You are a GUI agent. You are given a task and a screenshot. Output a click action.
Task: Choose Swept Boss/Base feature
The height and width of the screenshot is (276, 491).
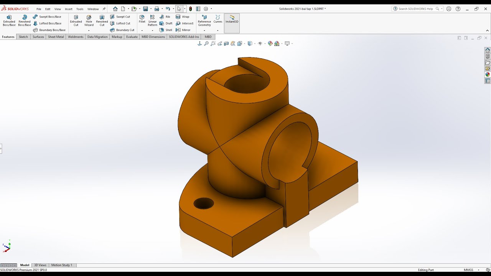point(47,17)
